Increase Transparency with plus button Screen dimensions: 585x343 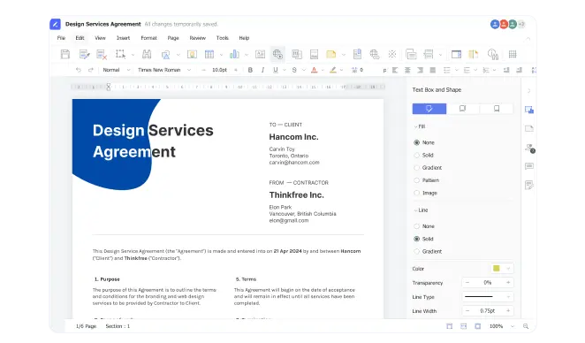point(508,283)
